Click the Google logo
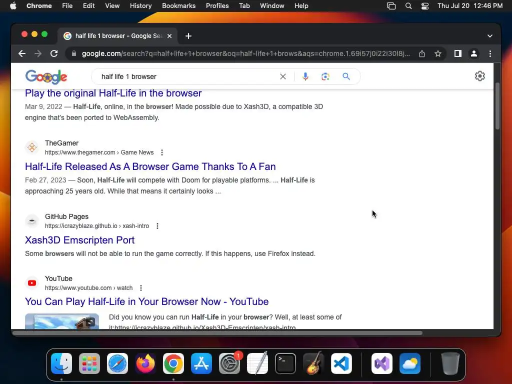The height and width of the screenshot is (384, 512). 46,76
